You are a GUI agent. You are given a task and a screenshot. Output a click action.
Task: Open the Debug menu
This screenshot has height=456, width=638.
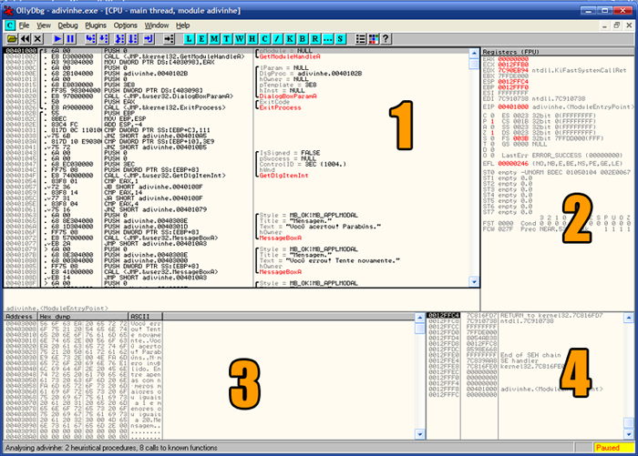pos(67,25)
